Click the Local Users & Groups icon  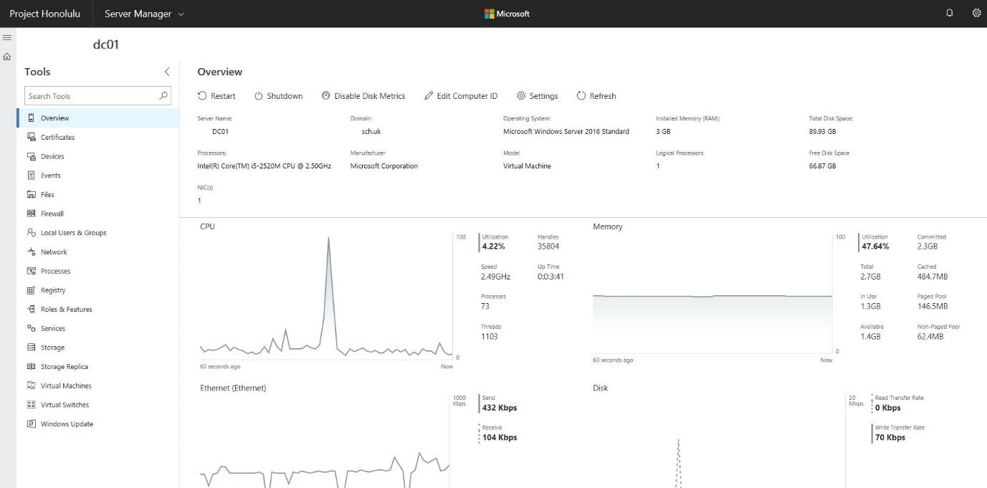click(31, 232)
